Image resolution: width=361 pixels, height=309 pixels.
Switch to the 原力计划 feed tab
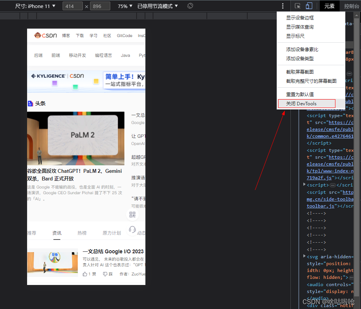click(x=112, y=233)
